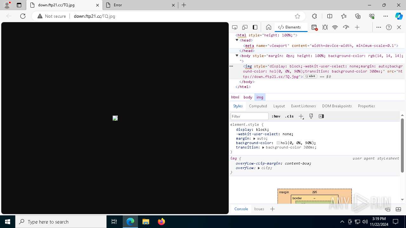The width and height of the screenshot is (406, 228).
Task: Open the Console drawer tab
Action: coord(241,209)
